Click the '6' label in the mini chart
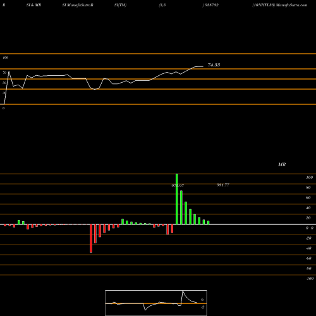 click(202, 300)
